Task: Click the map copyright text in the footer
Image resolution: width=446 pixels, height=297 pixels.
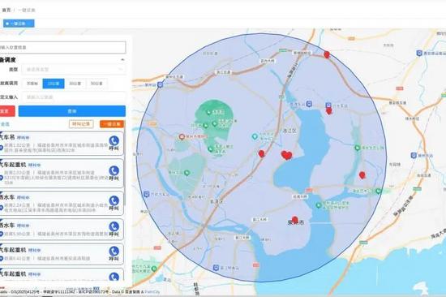Action: click(79, 292)
